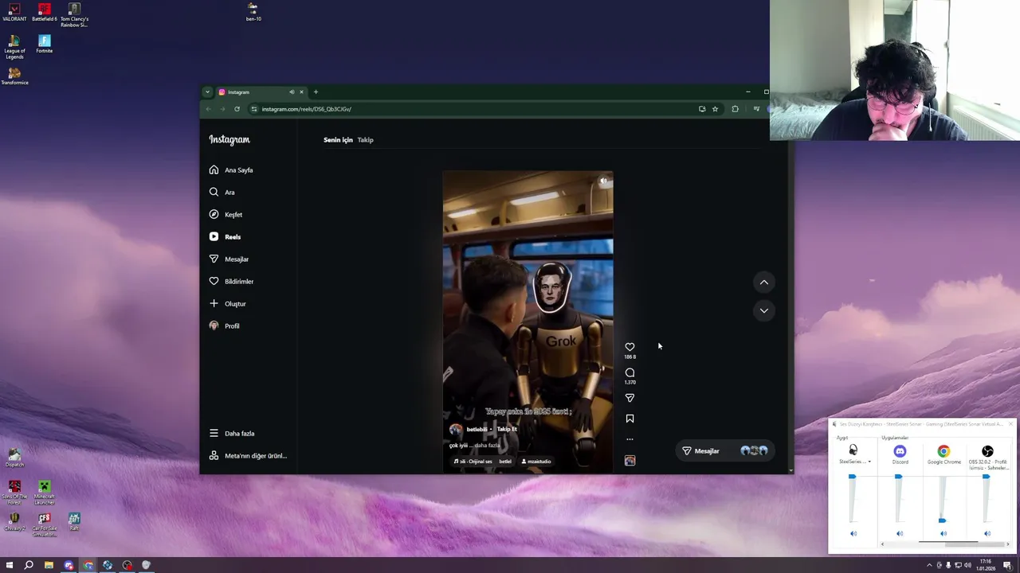Viewport: 1020px width, 573px height.
Task: Click the Instagram logo
Action: [x=229, y=139]
